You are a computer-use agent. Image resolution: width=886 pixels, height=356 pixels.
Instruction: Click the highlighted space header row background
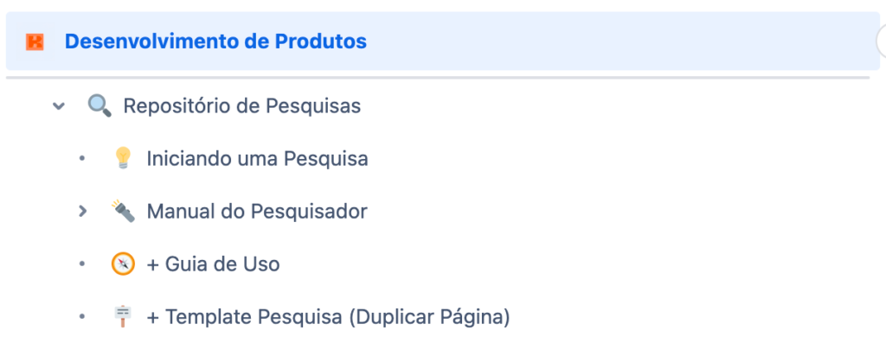[606, 41]
